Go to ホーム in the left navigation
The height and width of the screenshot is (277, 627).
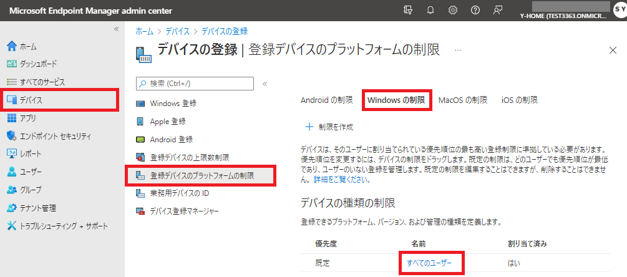point(28,47)
